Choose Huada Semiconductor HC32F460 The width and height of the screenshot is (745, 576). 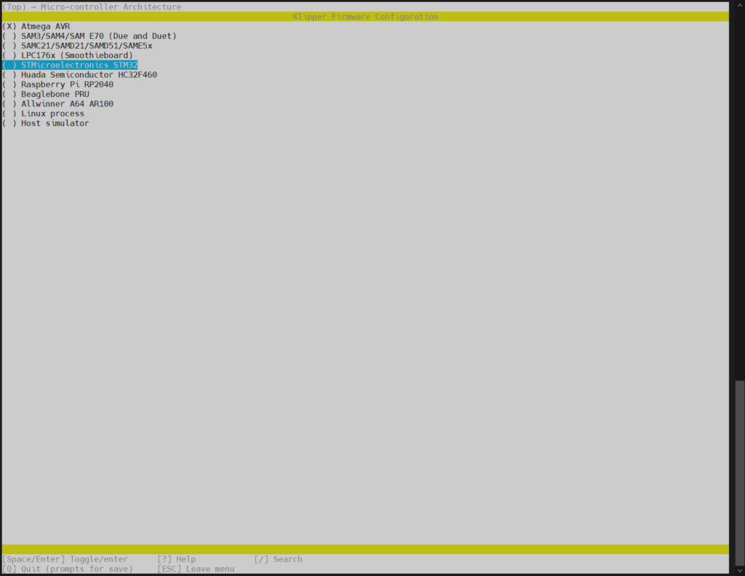(x=79, y=75)
